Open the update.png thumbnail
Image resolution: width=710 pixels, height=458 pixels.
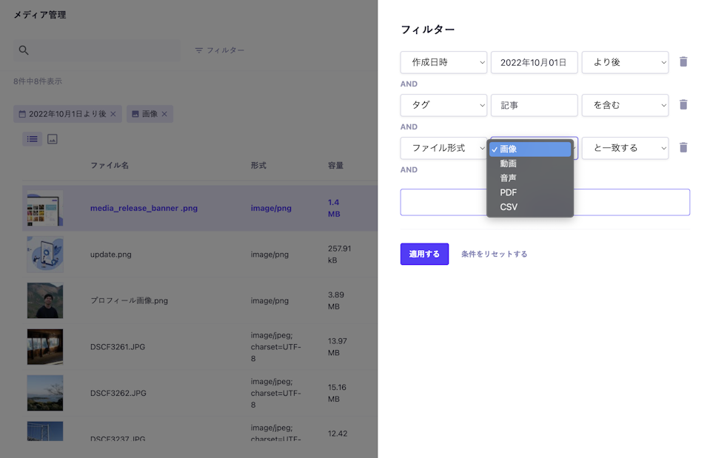[45, 255]
